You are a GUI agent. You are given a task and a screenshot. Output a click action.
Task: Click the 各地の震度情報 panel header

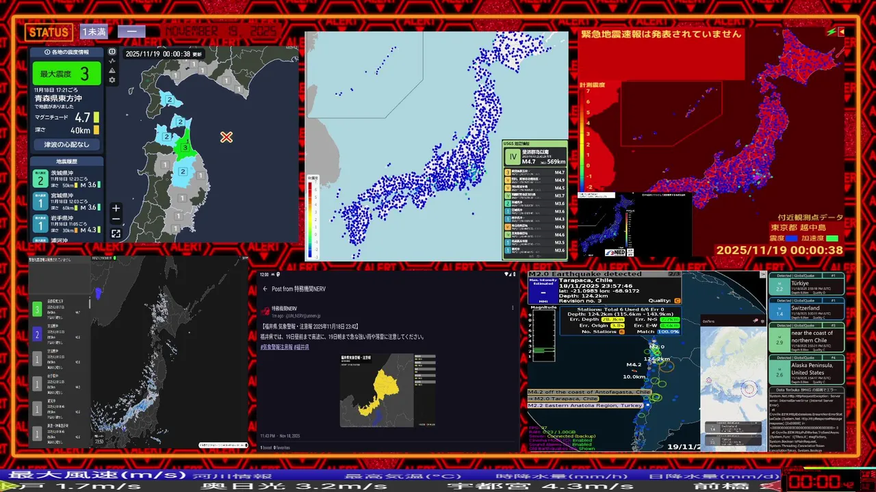coord(67,52)
